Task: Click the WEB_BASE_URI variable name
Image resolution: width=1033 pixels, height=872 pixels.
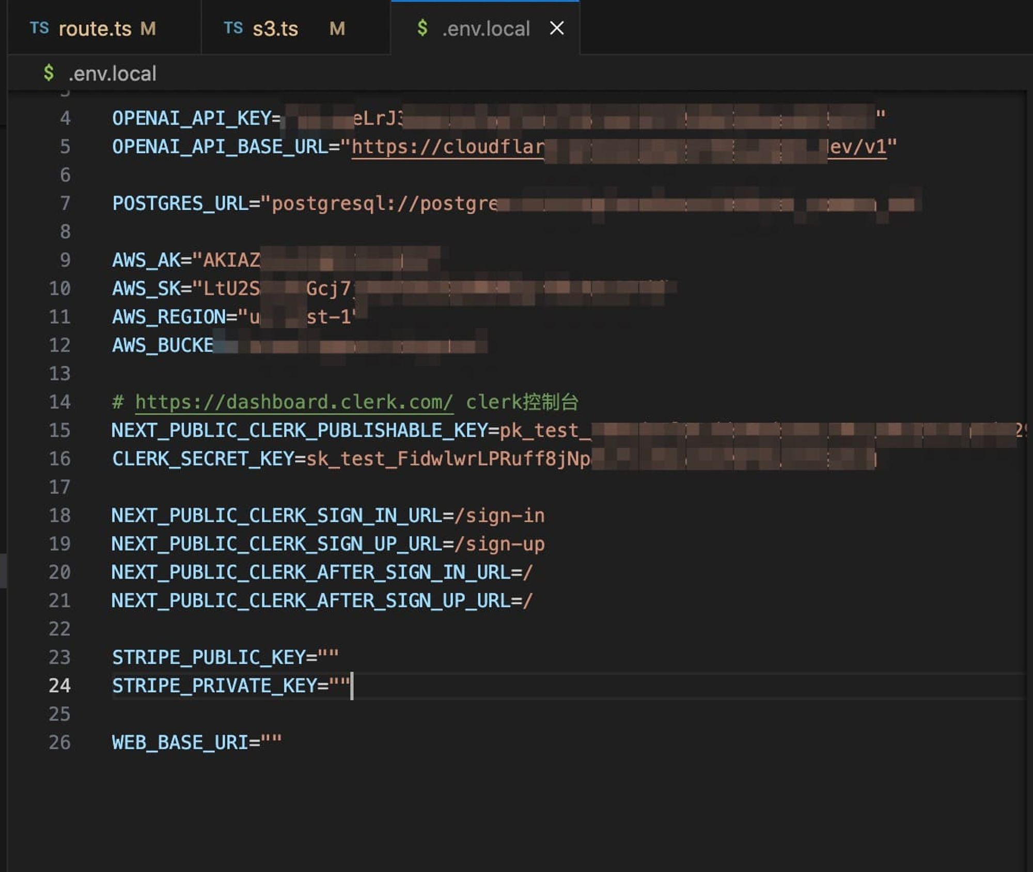Action: tap(180, 742)
